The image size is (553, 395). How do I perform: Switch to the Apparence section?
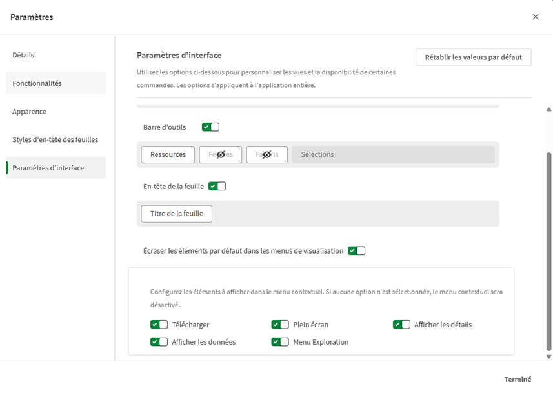pos(29,111)
